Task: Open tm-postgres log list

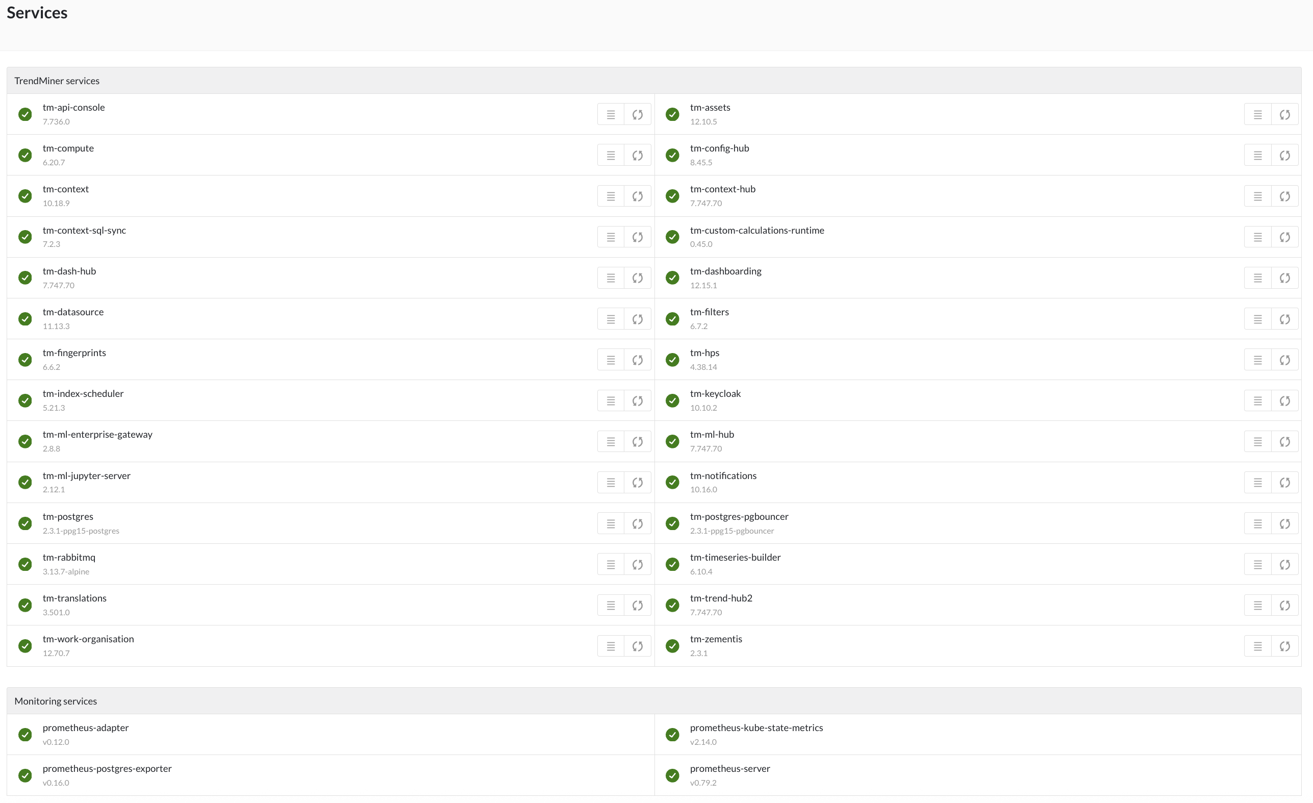Action: click(611, 524)
